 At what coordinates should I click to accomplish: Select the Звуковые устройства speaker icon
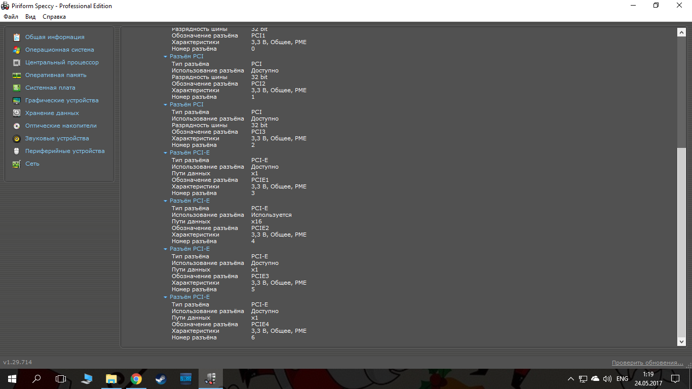[x=17, y=138]
